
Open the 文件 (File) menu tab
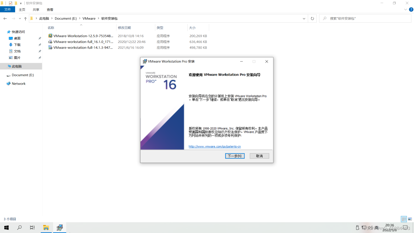pyautogui.click(x=7, y=10)
